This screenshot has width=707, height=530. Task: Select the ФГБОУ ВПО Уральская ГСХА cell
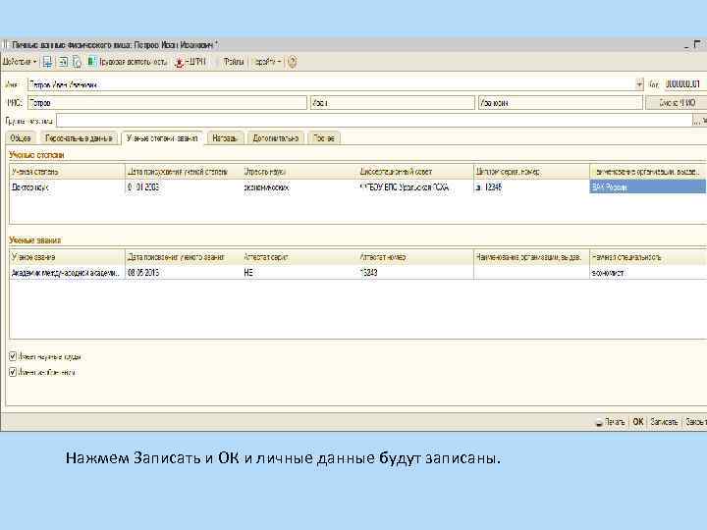click(415, 187)
